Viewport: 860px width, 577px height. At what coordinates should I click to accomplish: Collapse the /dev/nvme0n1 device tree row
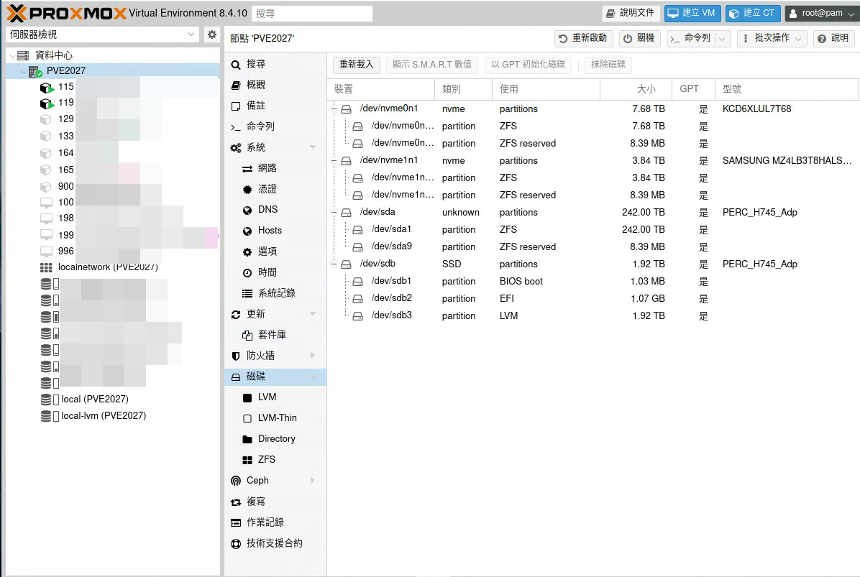point(334,109)
